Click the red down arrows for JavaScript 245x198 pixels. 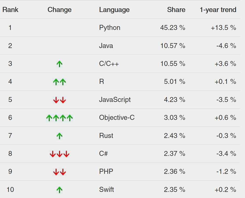coord(60,100)
